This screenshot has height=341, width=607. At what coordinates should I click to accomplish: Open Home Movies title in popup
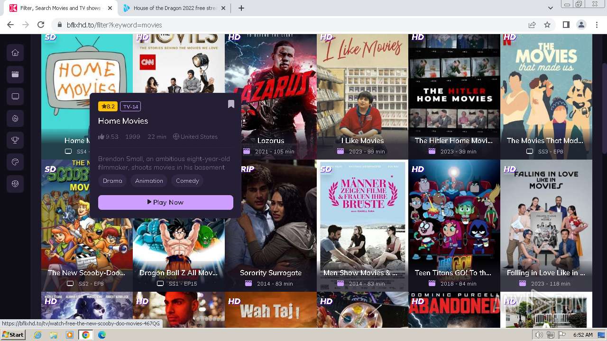[x=123, y=121]
